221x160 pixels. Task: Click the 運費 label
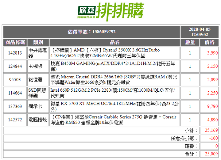[x=191, y=146]
